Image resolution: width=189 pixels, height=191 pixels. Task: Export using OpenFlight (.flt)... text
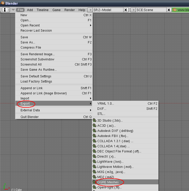tap(109, 187)
